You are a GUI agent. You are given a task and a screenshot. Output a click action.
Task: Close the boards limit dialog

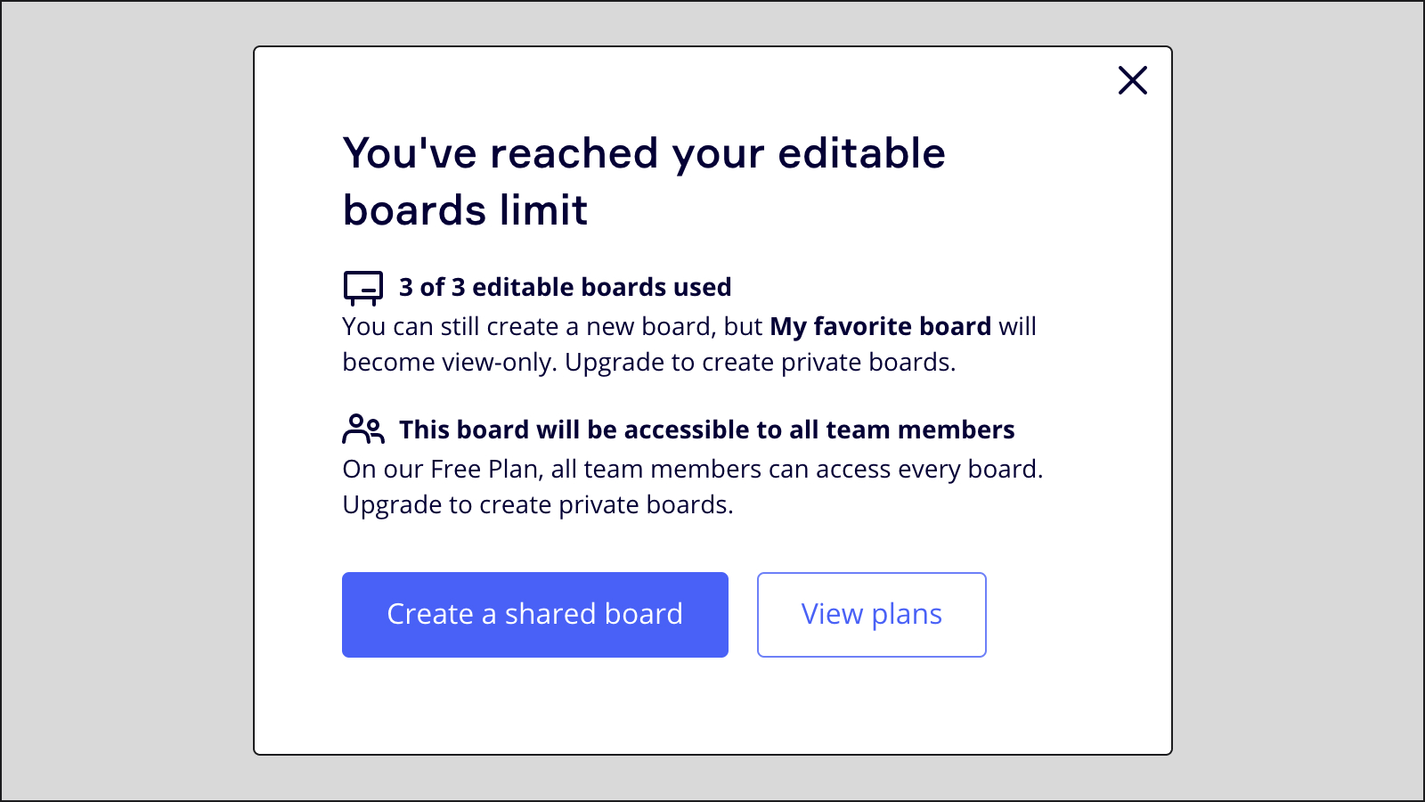pos(1132,80)
